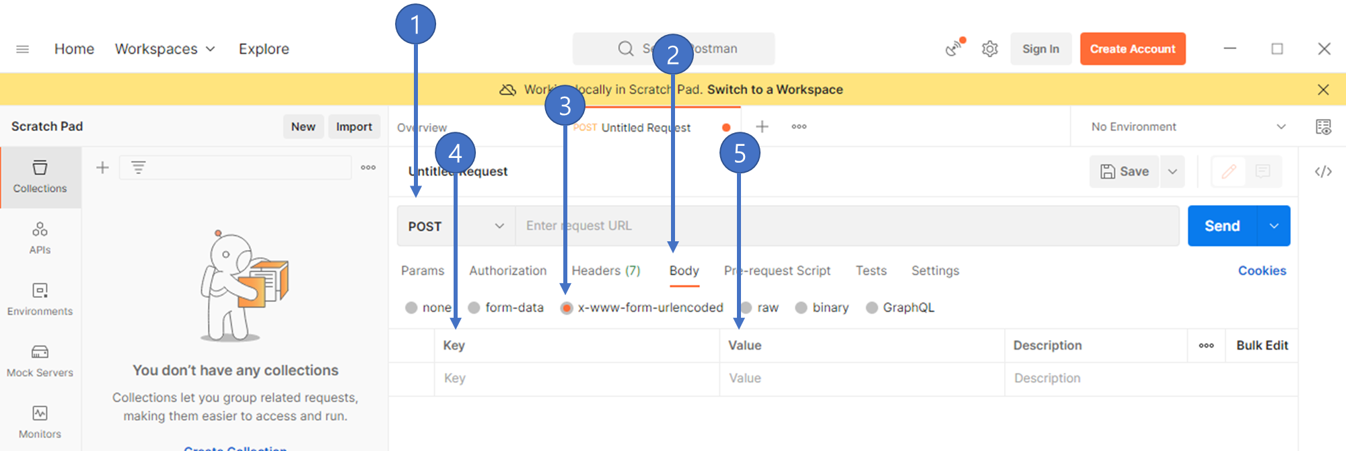Open a new request tab with the plus icon
Screen dimensions: 1346x451
pos(762,126)
